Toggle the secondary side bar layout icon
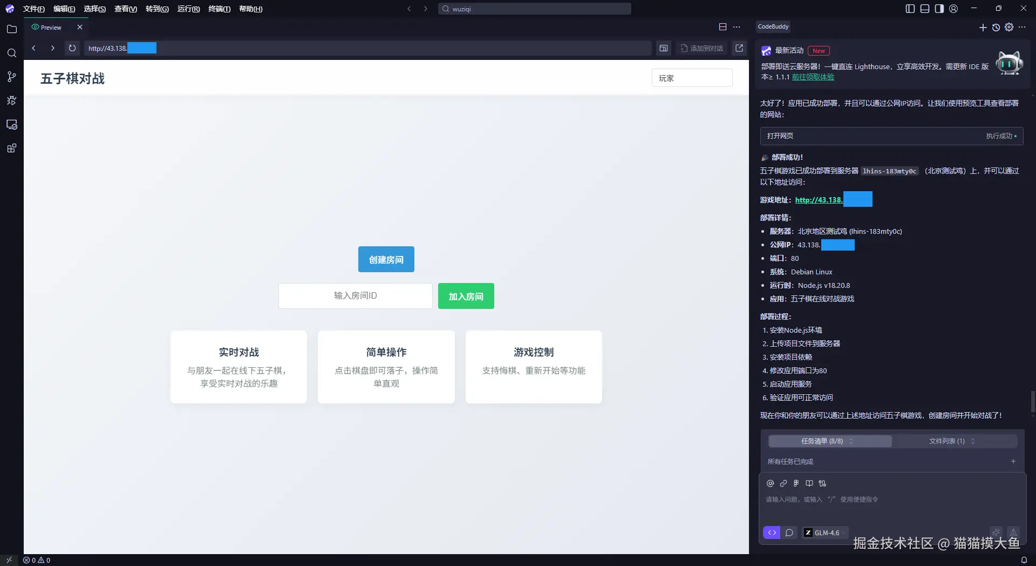The height and width of the screenshot is (566, 1036). (x=939, y=9)
